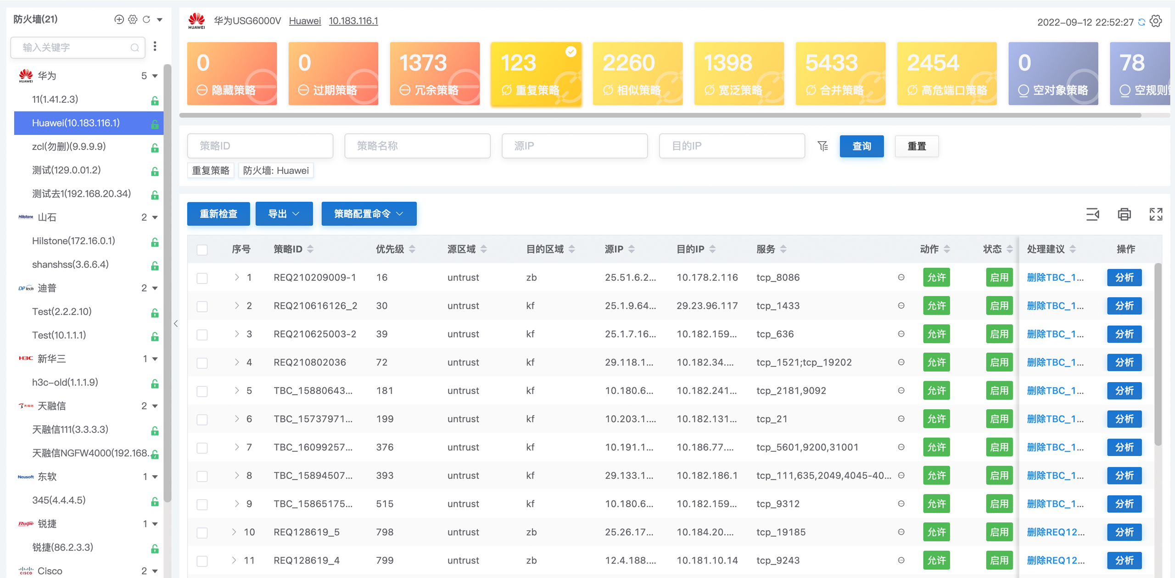The height and width of the screenshot is (578, 1175).
Task: Open the 10.183.116.1 link in header
Action: tap(353, 21)
